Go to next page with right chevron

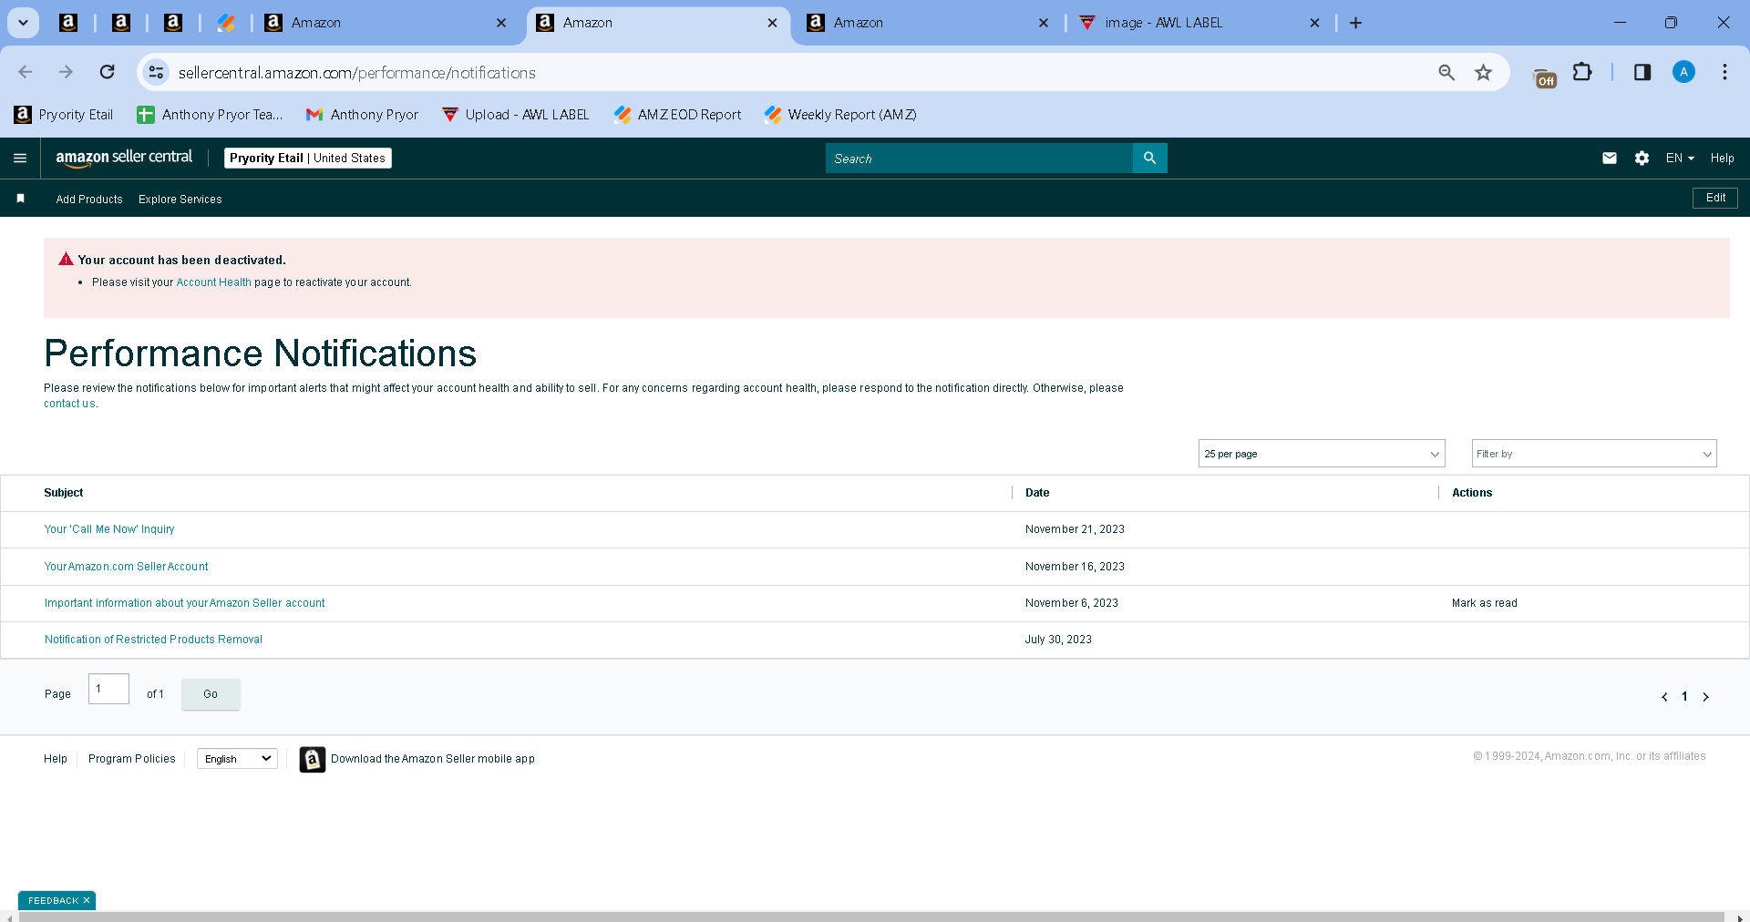1706,697
